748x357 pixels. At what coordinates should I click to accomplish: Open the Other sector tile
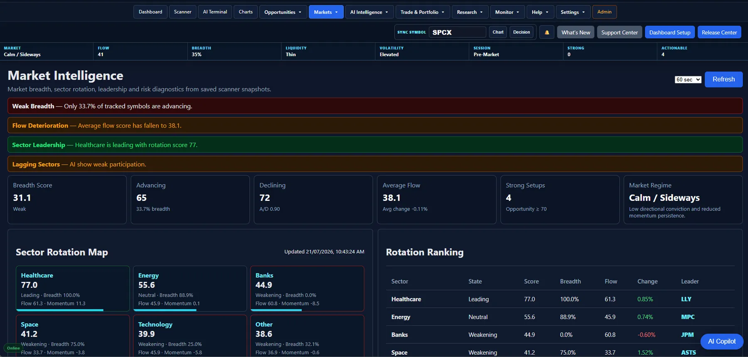click(x=307, y=336)
